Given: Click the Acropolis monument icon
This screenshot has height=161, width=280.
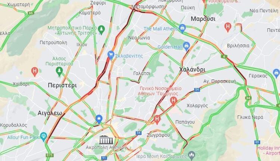Looking at the screenshot, I should click(x=106, y=140).
